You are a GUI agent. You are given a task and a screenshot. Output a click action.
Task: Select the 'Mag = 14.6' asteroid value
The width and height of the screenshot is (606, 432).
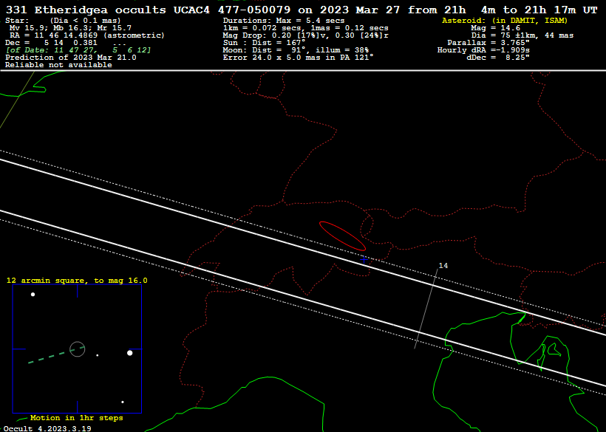point(495,28)
